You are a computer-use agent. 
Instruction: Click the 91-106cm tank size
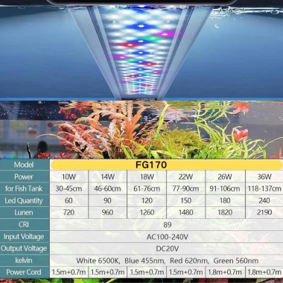225,188
